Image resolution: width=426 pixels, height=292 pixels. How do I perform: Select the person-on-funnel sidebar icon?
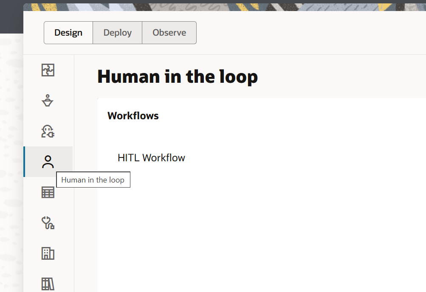(x=48, y=101)
